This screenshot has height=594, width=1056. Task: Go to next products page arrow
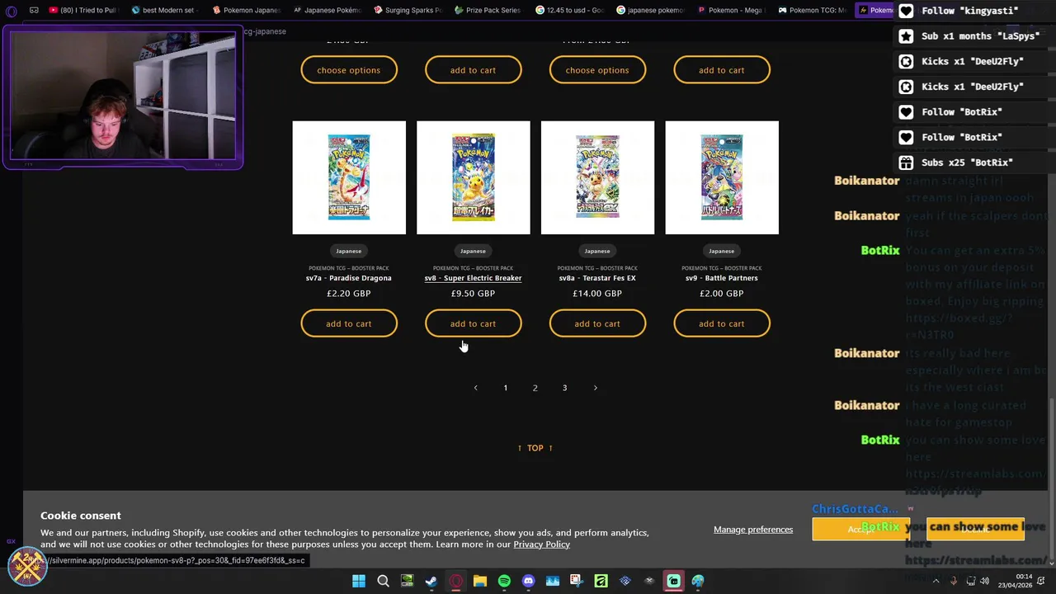click(x=595, y=388)
